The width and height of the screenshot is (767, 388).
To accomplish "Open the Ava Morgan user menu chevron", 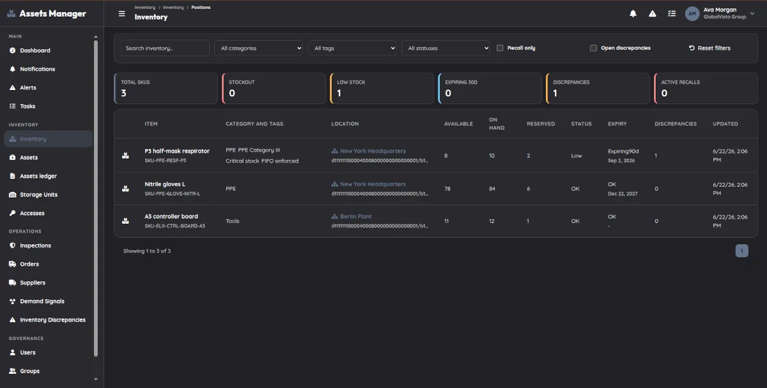I will [x=752, y=13].
